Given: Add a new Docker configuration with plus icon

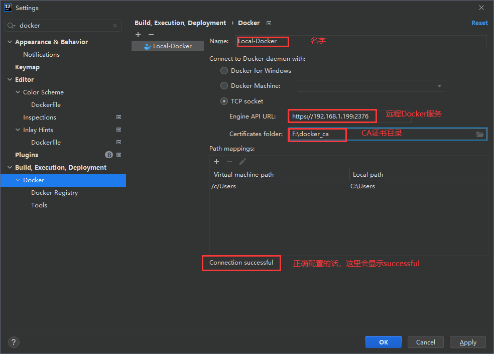Looking at the screenshot, I should [x=138, y=35].
